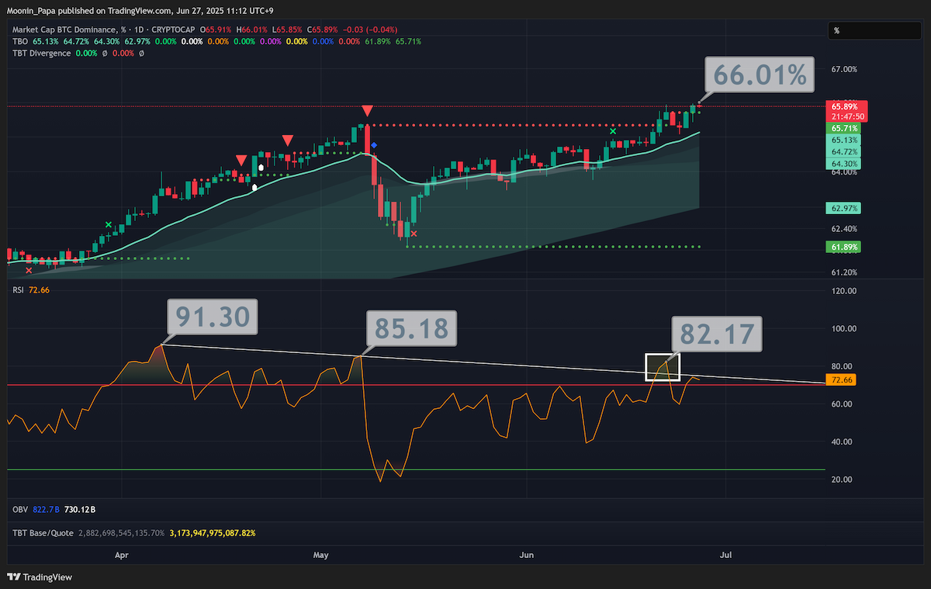The width and height of the screenshot is (931, 589).
Task: Click the green X marker in mid June
Action: (x=613, y=131)
